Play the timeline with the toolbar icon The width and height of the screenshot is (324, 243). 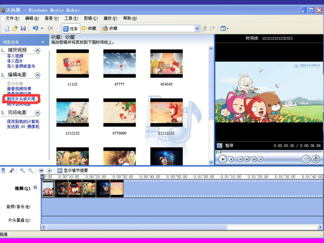tap(49, 171)
